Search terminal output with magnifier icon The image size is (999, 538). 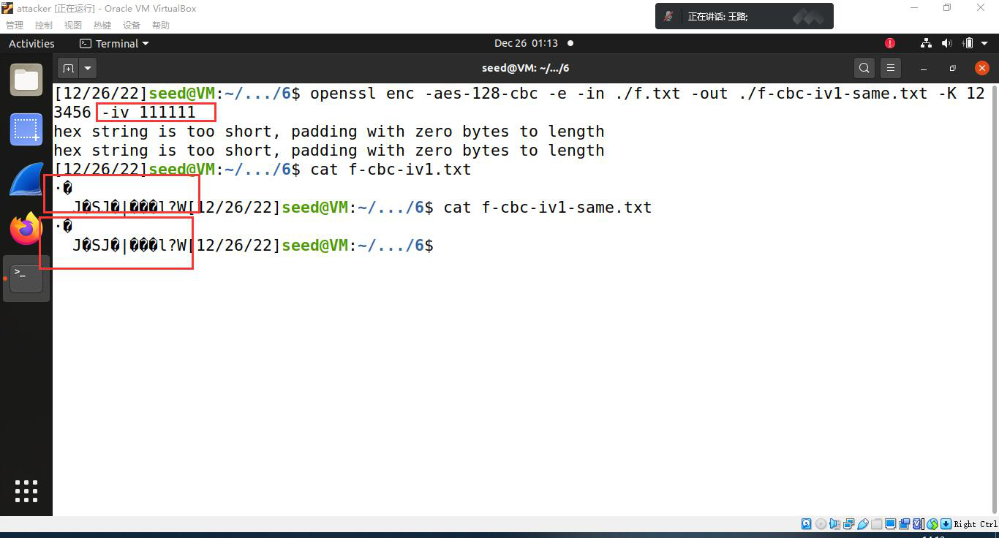(864, 68)
